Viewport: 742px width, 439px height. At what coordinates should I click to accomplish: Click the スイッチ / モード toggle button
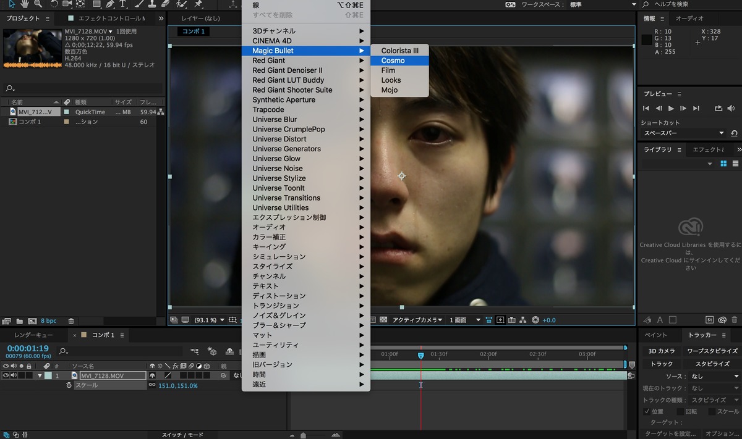point(182,435)
